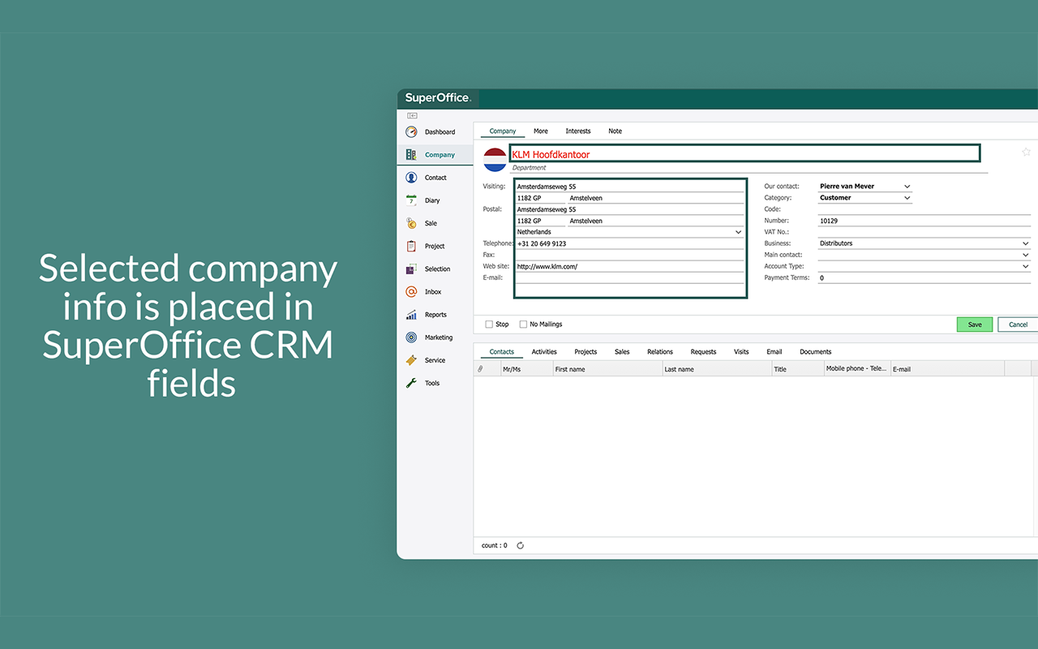
Task: Open the Project clipboard icon
Action: (411, 246)
